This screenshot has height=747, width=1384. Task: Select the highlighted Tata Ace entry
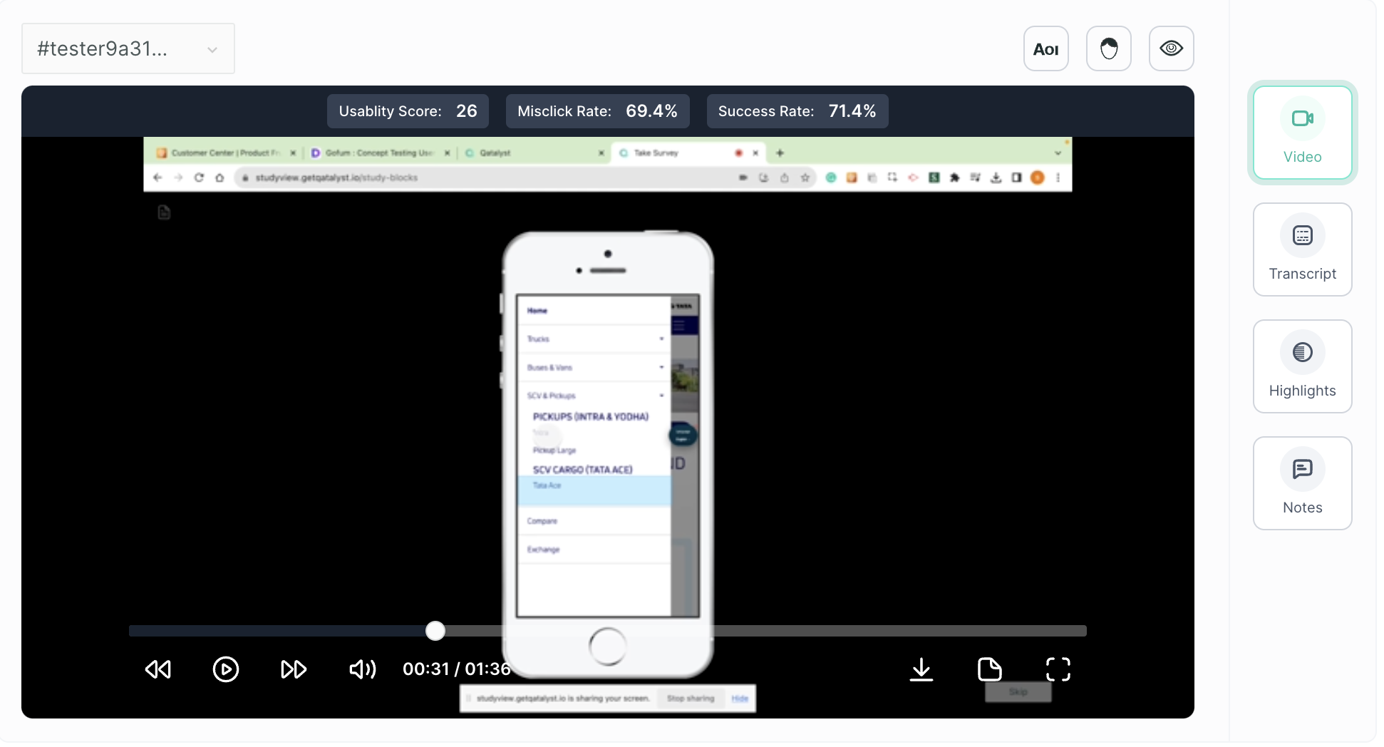(x=594, y=490)
